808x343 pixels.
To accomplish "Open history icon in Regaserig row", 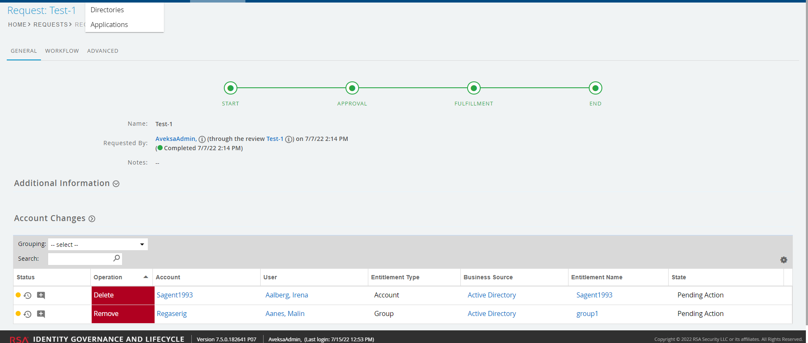I will point(28,314).
